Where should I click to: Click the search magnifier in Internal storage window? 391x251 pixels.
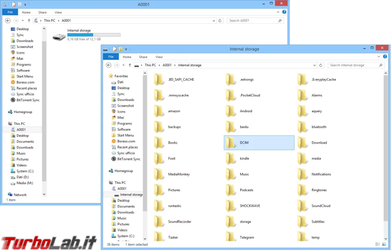pos(381,65)
